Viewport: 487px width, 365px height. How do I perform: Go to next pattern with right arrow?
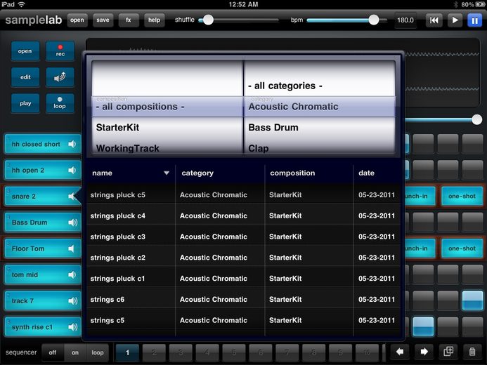pyautogui.click(x=424, y=352)
